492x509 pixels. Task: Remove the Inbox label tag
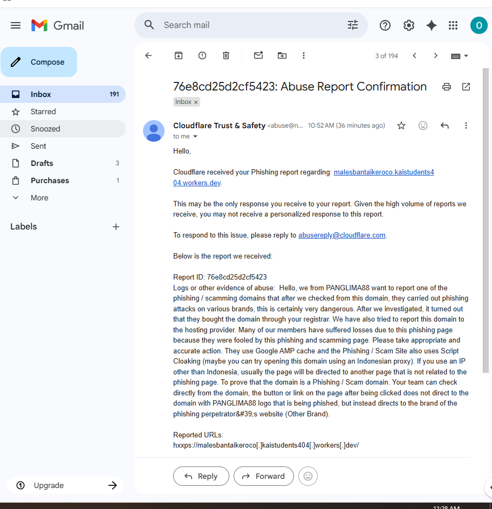(196, 102)
